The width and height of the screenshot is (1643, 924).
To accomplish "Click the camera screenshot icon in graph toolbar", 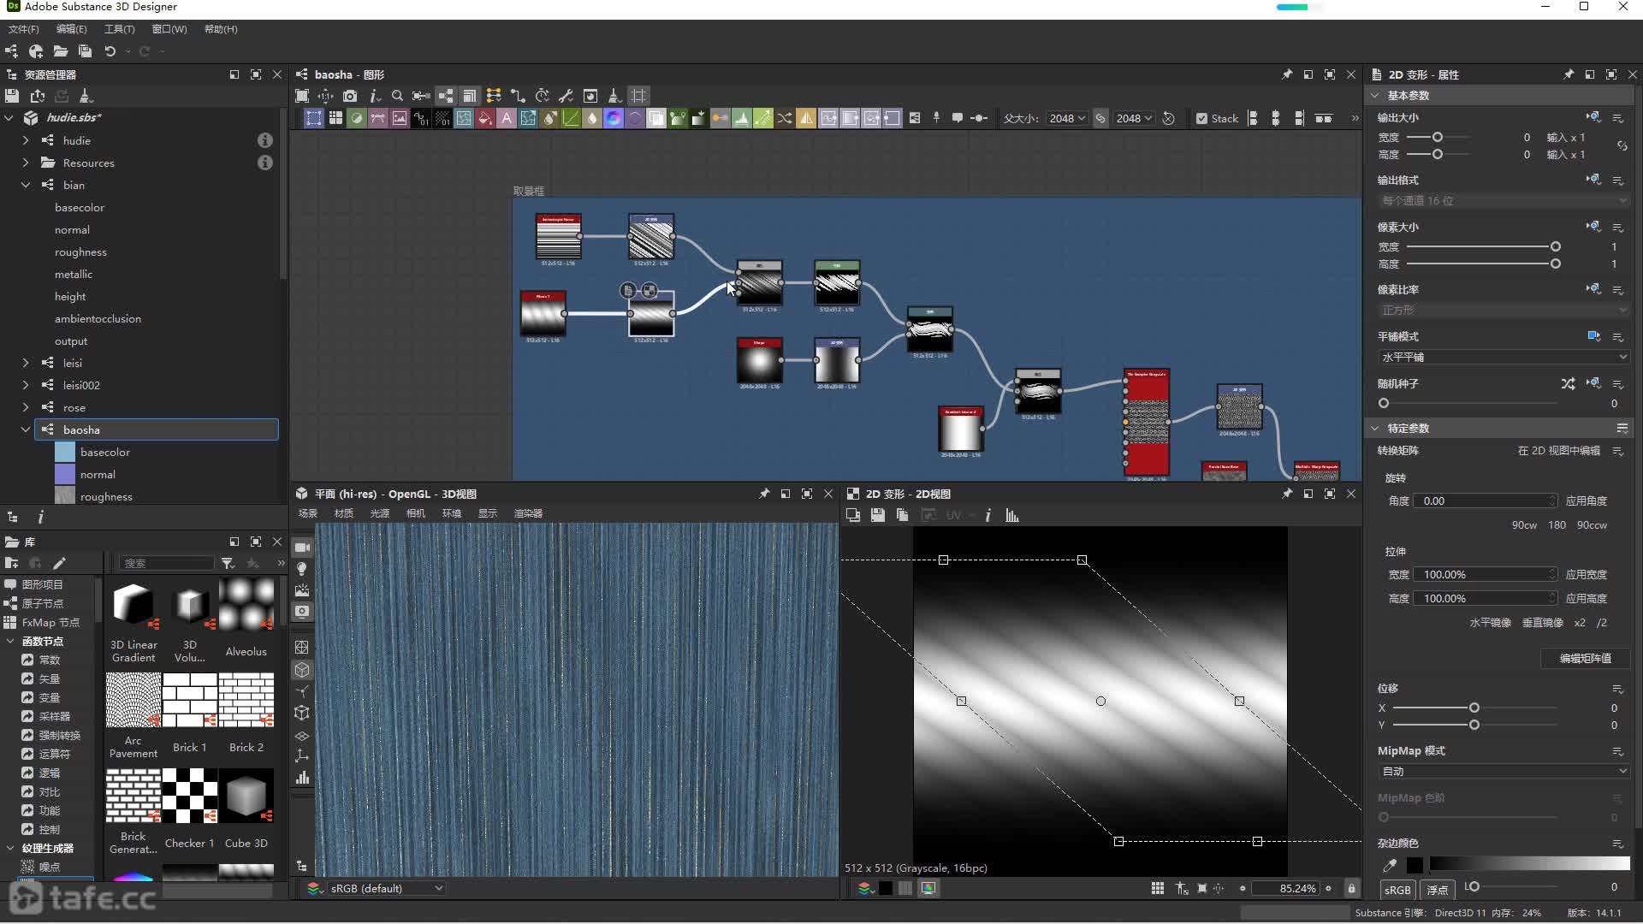I will [350, 96].
